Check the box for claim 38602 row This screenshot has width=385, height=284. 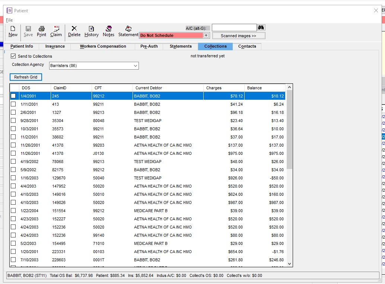(x=13, y=137)
